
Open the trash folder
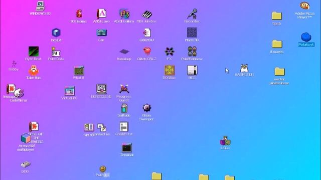pyautogui.click(x=277, y=16)
